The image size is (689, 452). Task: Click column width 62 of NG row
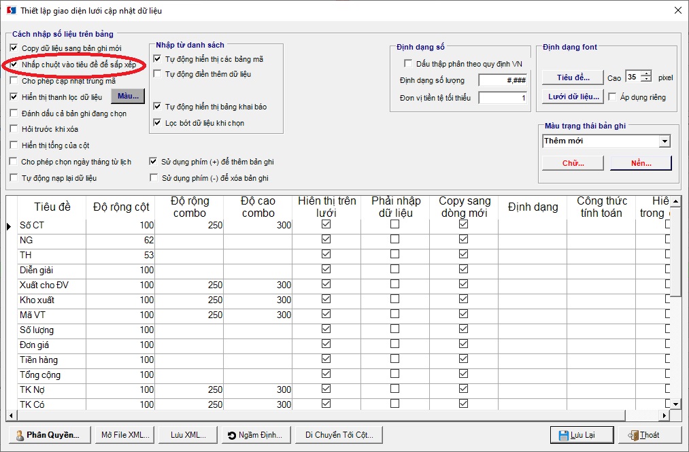coord(120,241)
